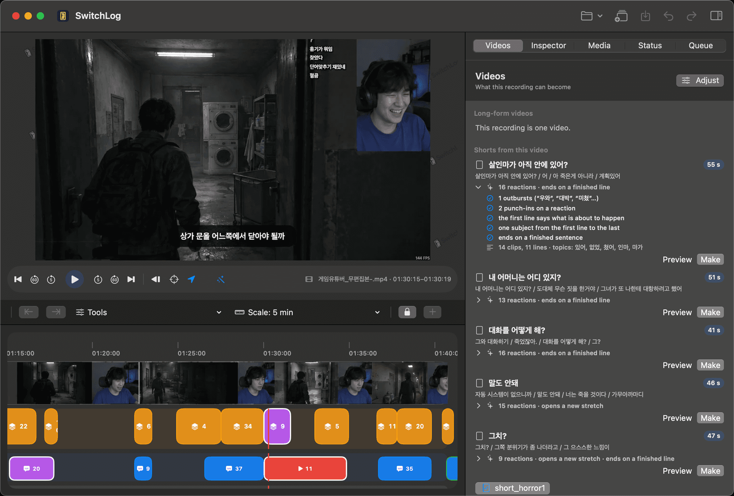Skip back 60 seconds
The image size is (734, 496).
point(35,279)
